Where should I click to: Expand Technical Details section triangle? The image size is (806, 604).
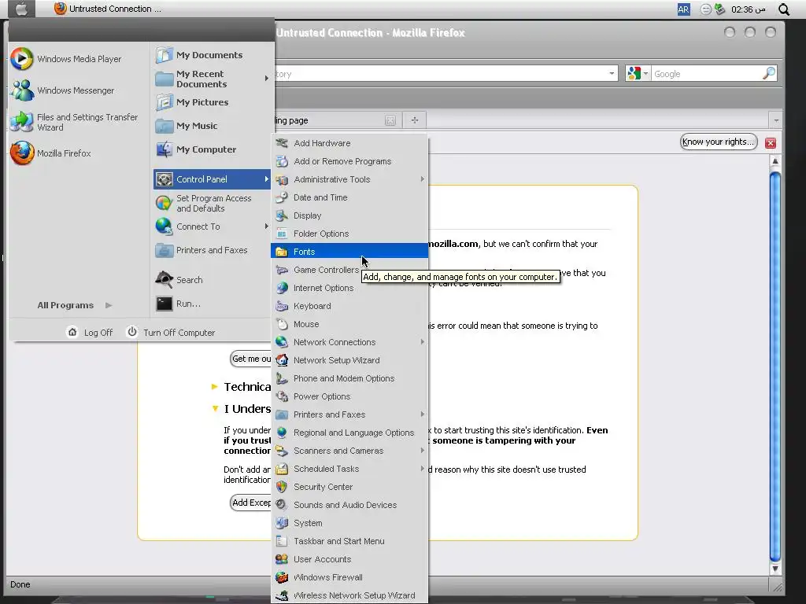[x=215, y=387]
